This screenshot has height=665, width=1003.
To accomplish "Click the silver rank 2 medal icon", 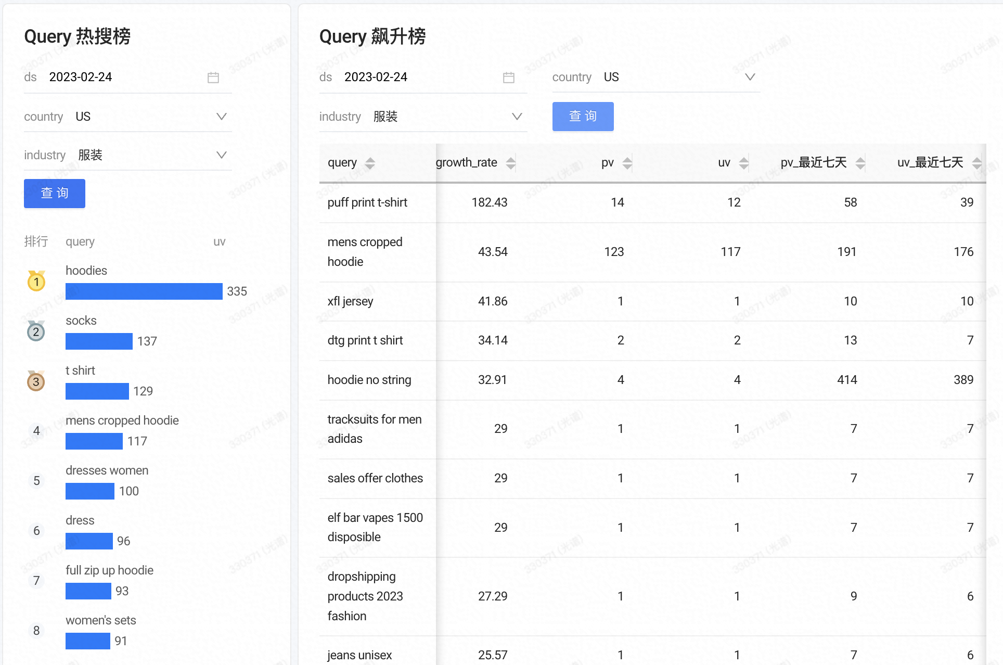I will pos(36,331).
